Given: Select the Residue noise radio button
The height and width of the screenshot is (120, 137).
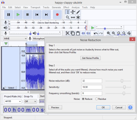Looking at the screenshot, I should [97, 99].
